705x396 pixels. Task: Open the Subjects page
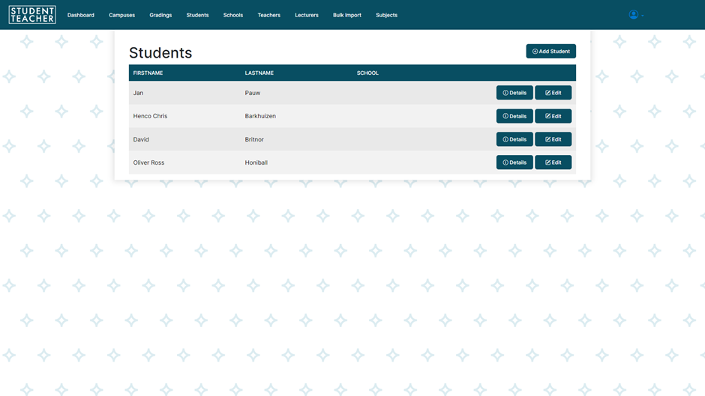coord(387,15)
